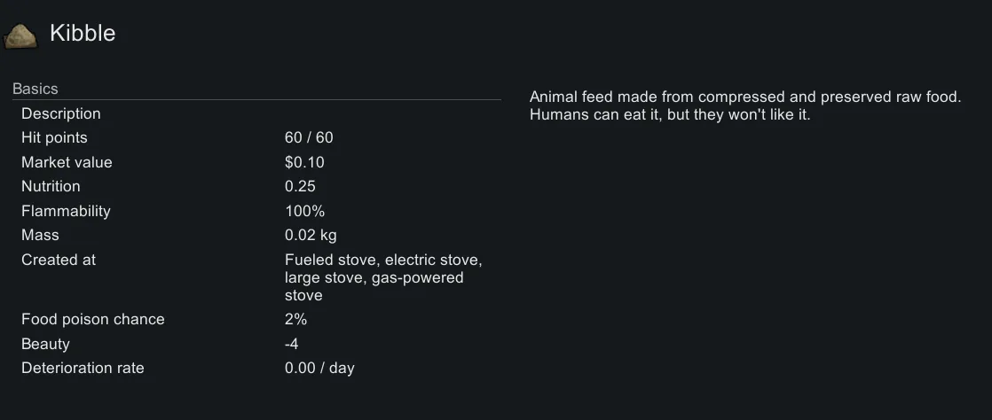Show the Deterioration rate stat details
The image size is (992, 420).
pos(83,368)
